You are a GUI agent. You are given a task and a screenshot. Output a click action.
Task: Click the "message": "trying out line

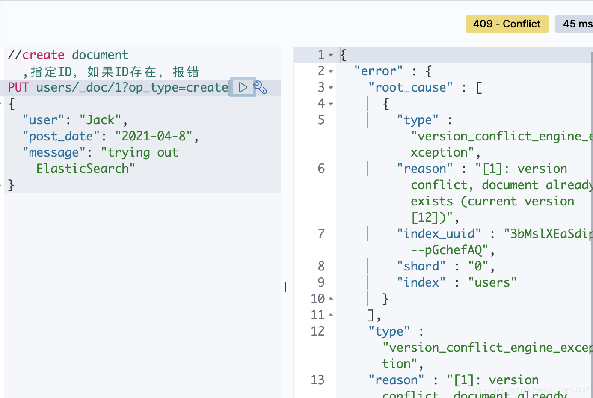(x=100, y=152)
